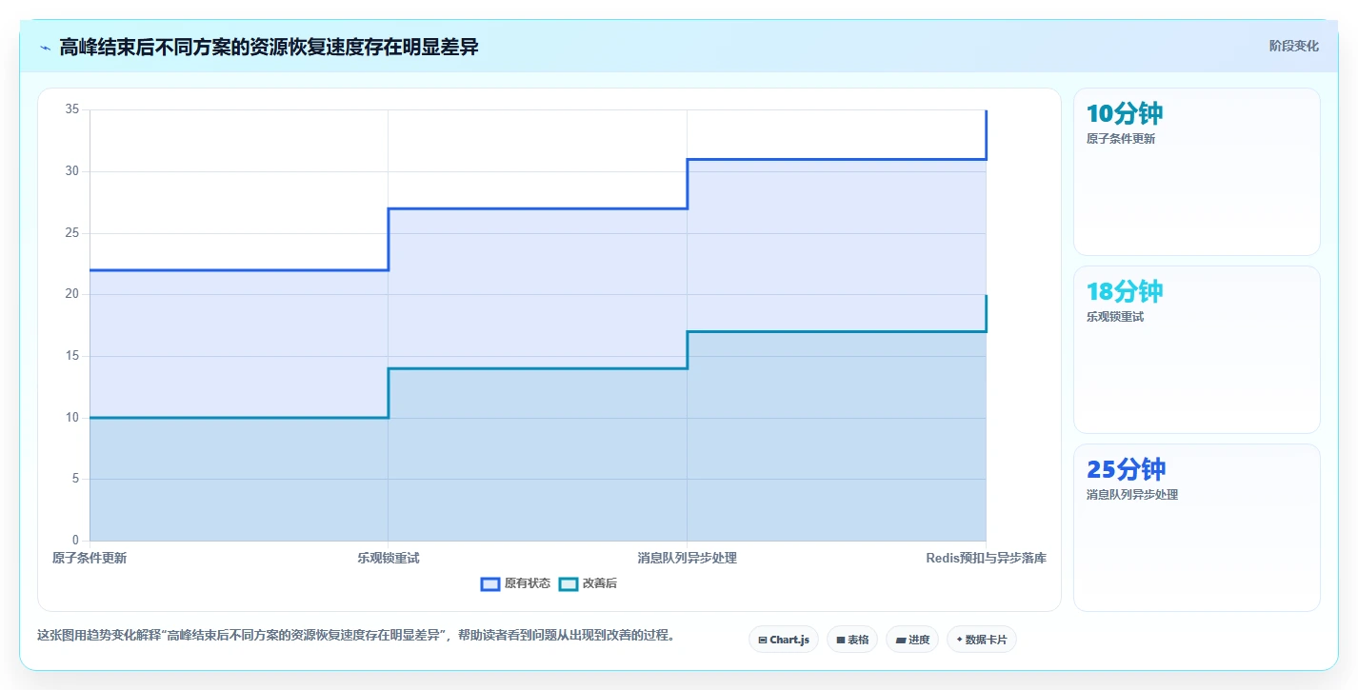The width and height of the screenshot is (1358, 690).
Task: Click the 10分钟 heading in the first card
Action: coord(1125,114)
